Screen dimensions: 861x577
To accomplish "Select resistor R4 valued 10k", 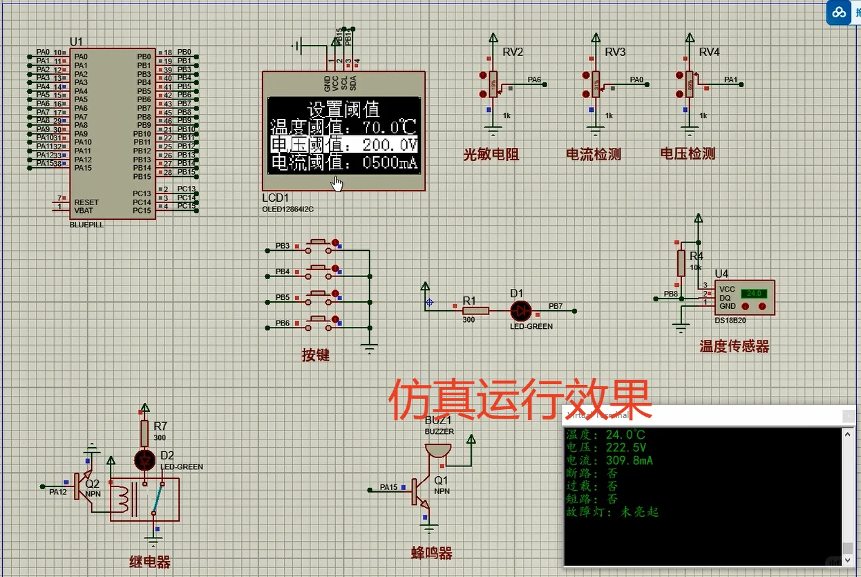I will 683,264.
